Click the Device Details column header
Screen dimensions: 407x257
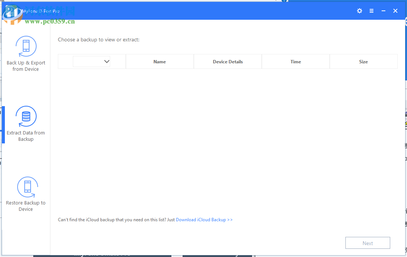(228, 61)
